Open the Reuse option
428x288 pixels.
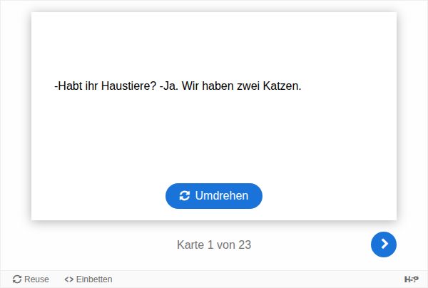click(31, 279)
